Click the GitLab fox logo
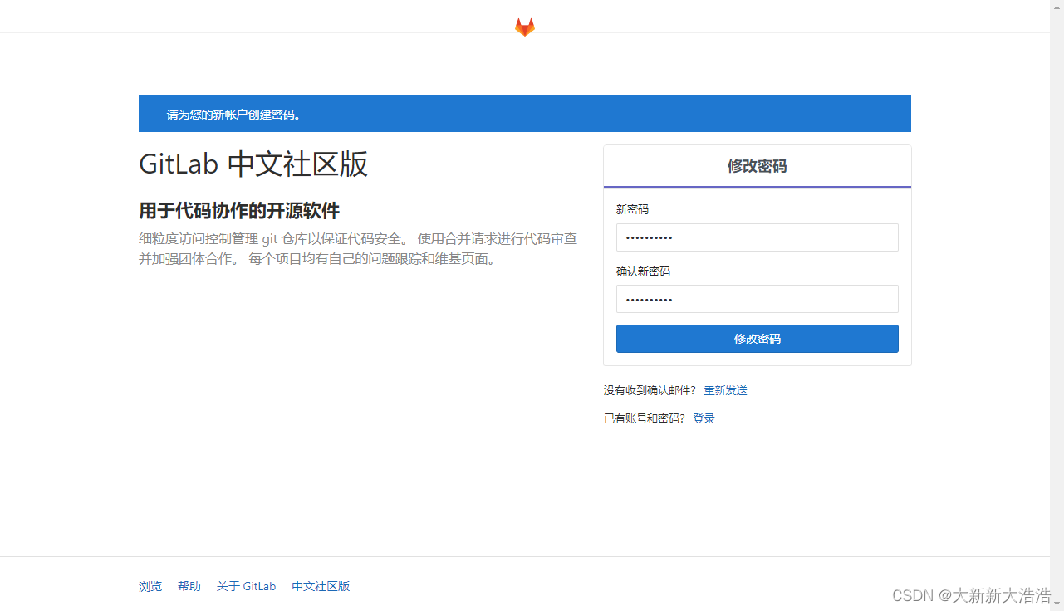Screen dimensions: 1064x611 pyautogui.click(x=525, y=27)
